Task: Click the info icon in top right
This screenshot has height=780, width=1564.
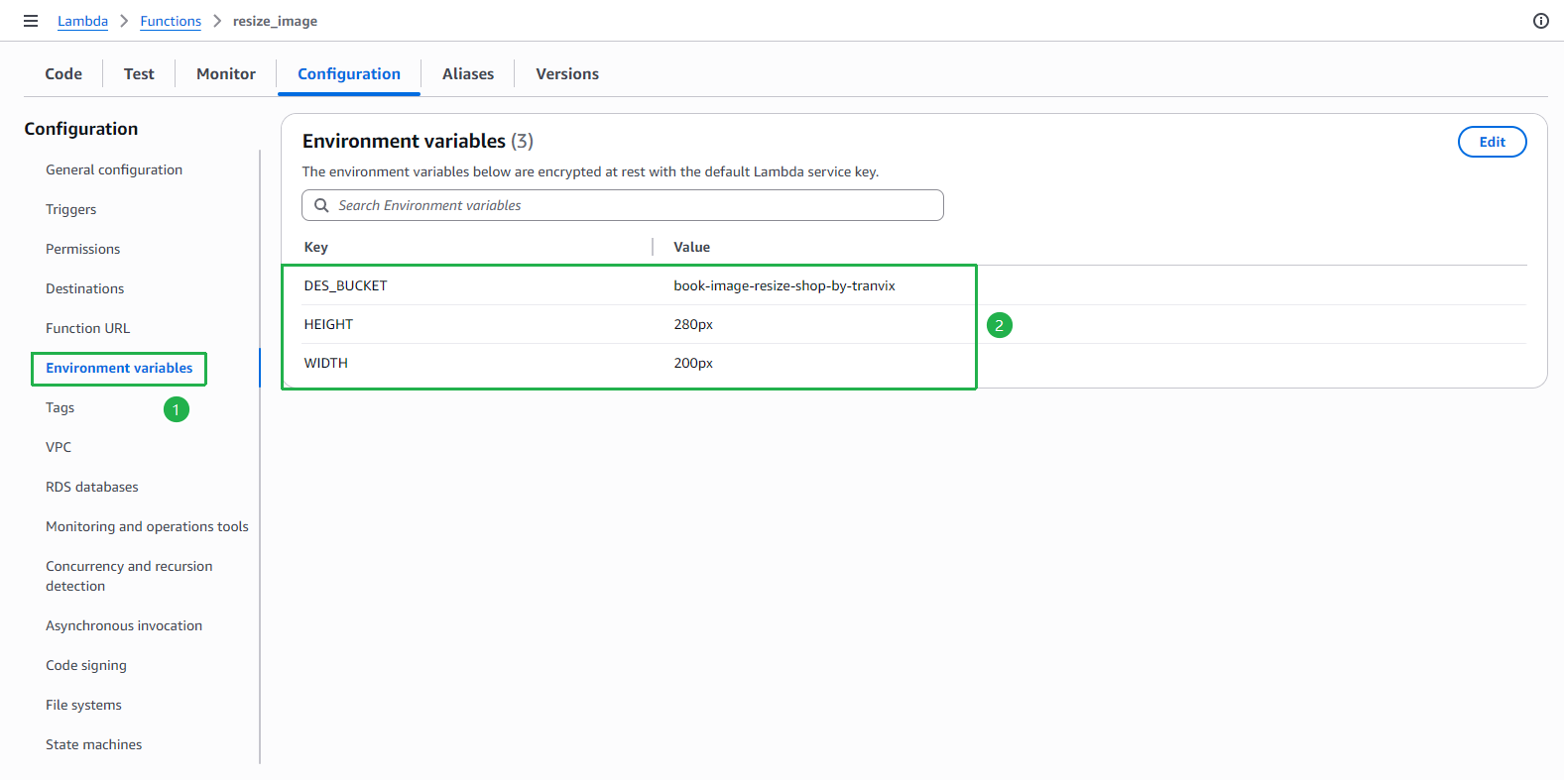Action: [x=1541, y=21]
